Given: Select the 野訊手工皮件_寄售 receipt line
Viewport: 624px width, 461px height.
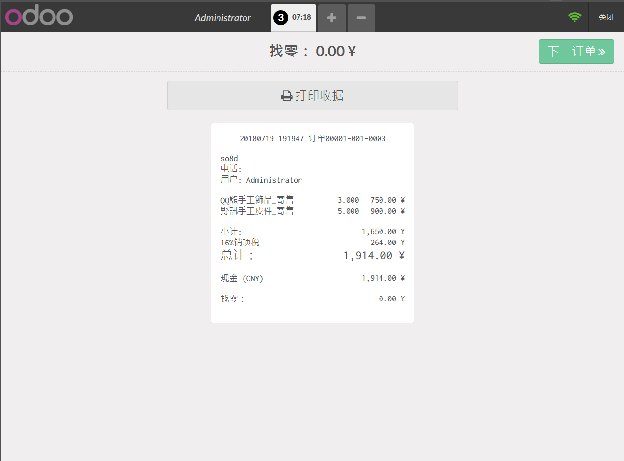Looking at the screenshot, I should (x=313, y=211).
